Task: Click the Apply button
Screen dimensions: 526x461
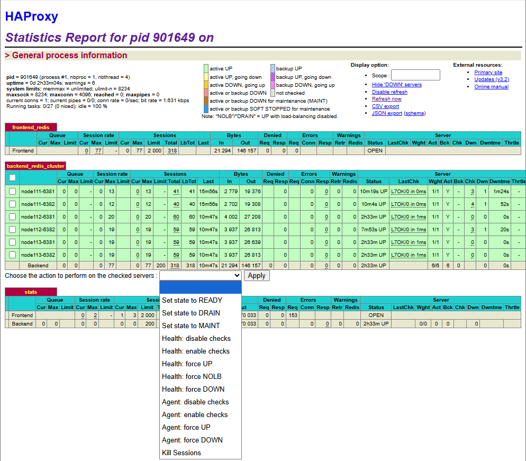Action: 257,275
